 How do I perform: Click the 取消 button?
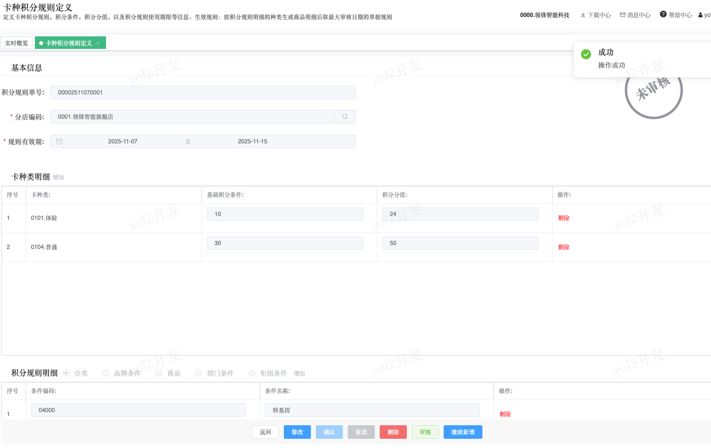(361, 432)
